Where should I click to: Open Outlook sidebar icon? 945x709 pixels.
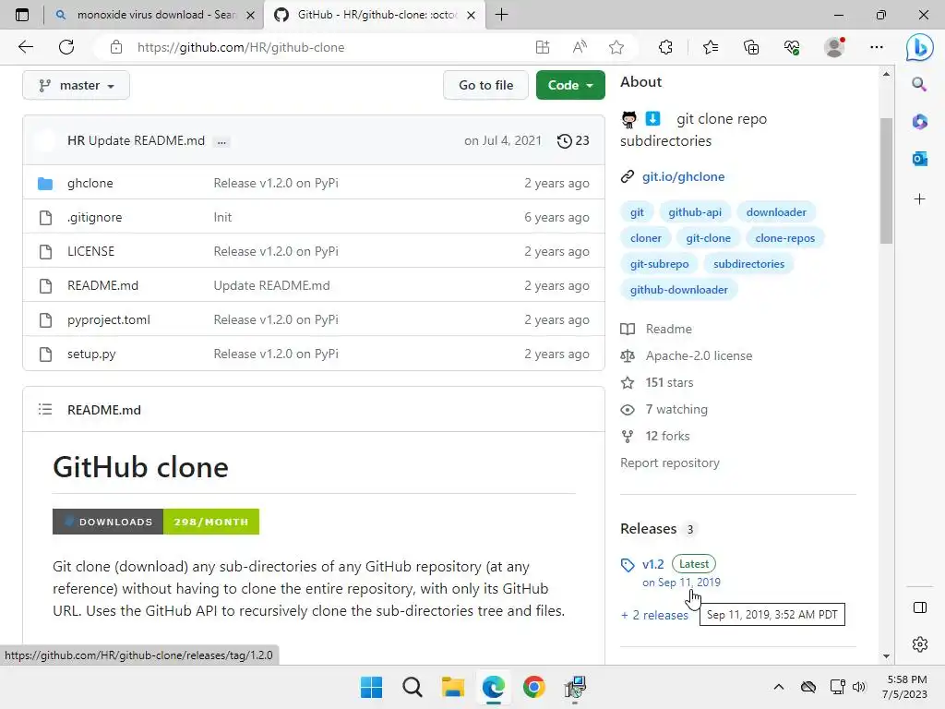click(919, 159)
